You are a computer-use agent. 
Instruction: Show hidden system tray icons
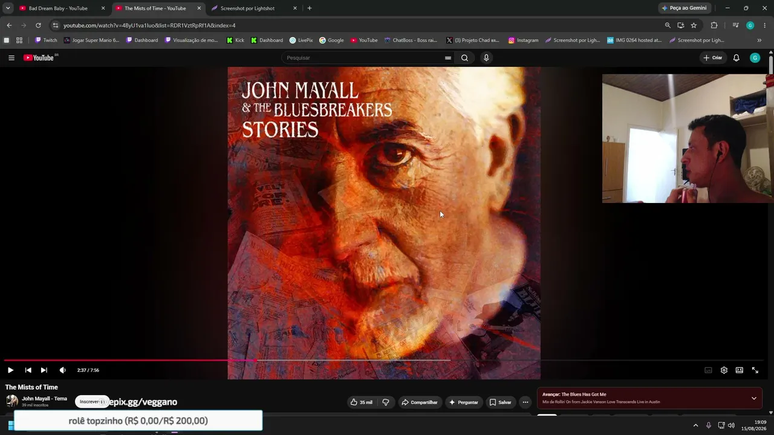(695, 425)
